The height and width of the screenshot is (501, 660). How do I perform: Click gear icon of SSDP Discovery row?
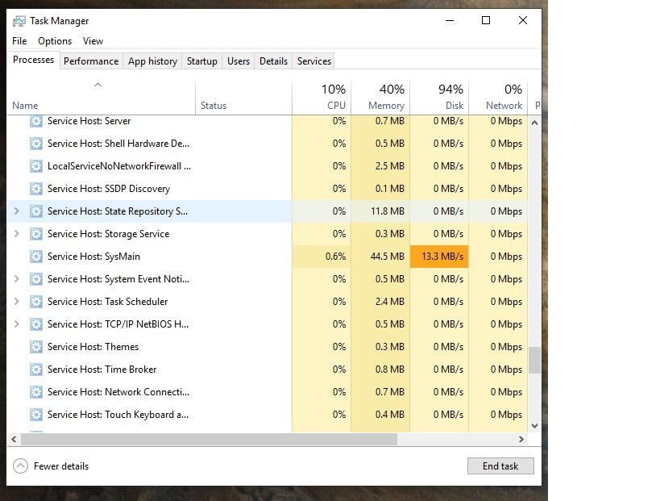(x=36, y=189)
